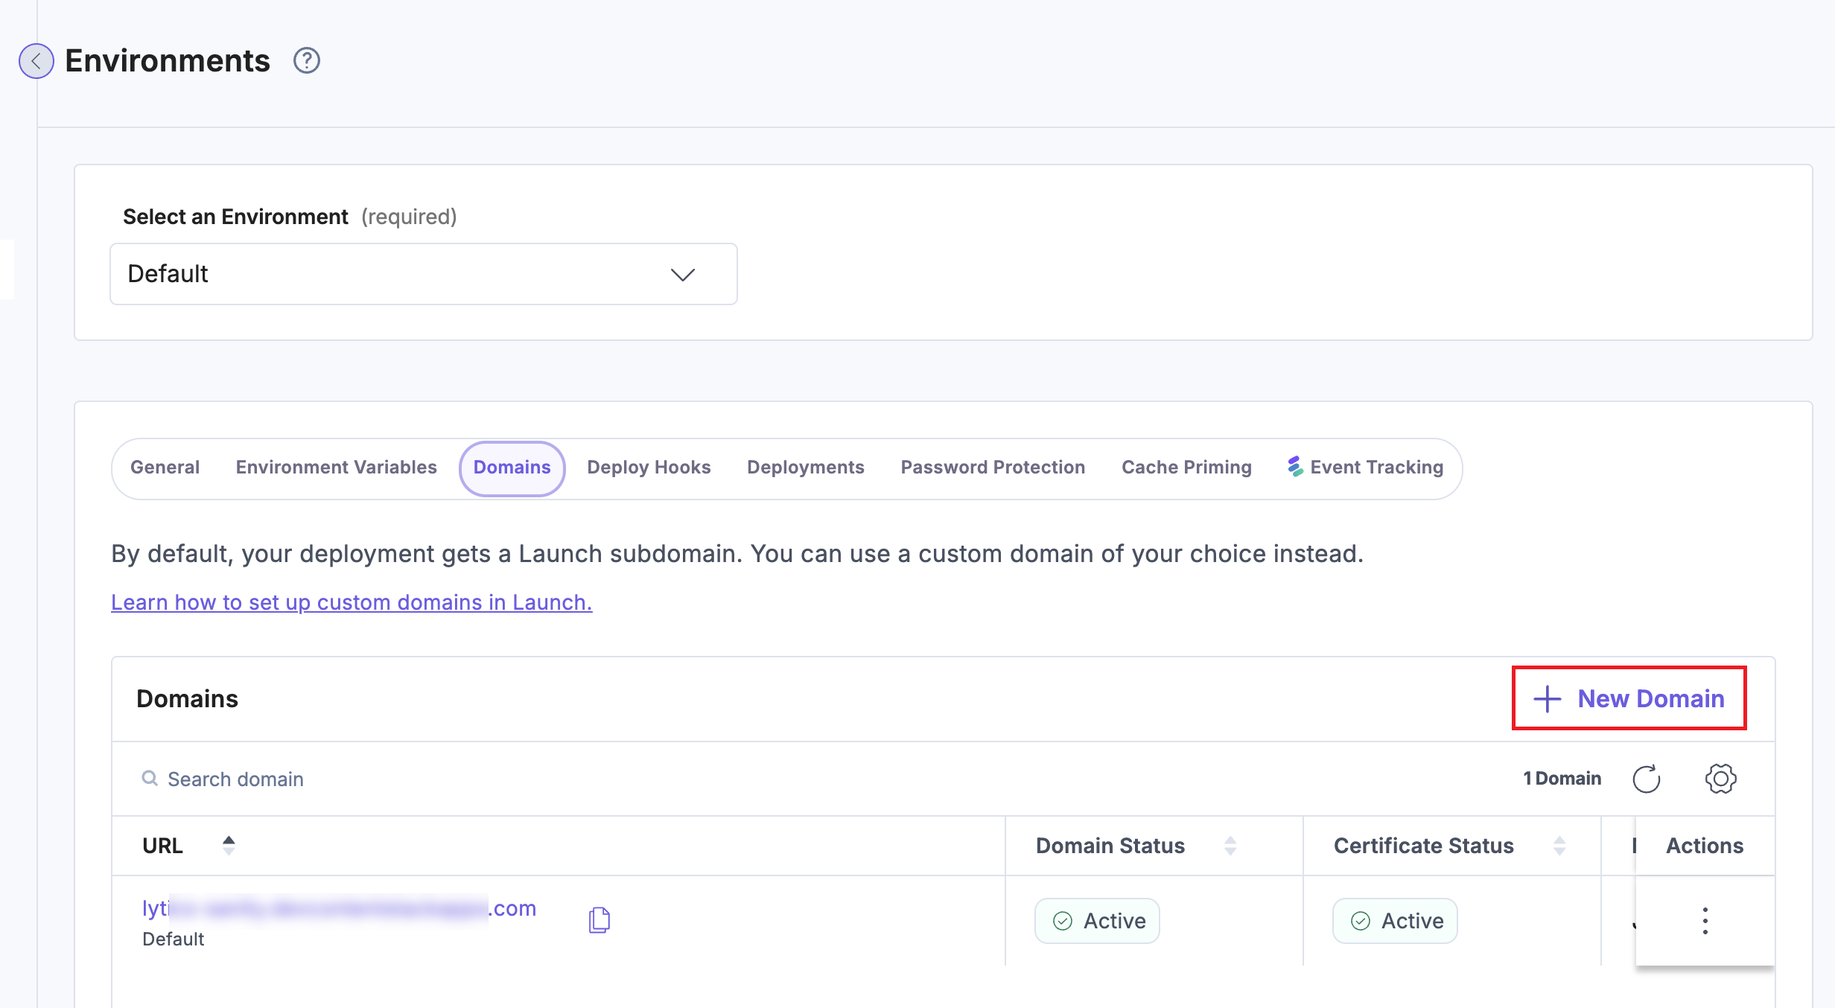The height and width of the screenshot is (1008, 1835).
Task: Toggle the Domain Status sort order
Action: pos(1230,845)
